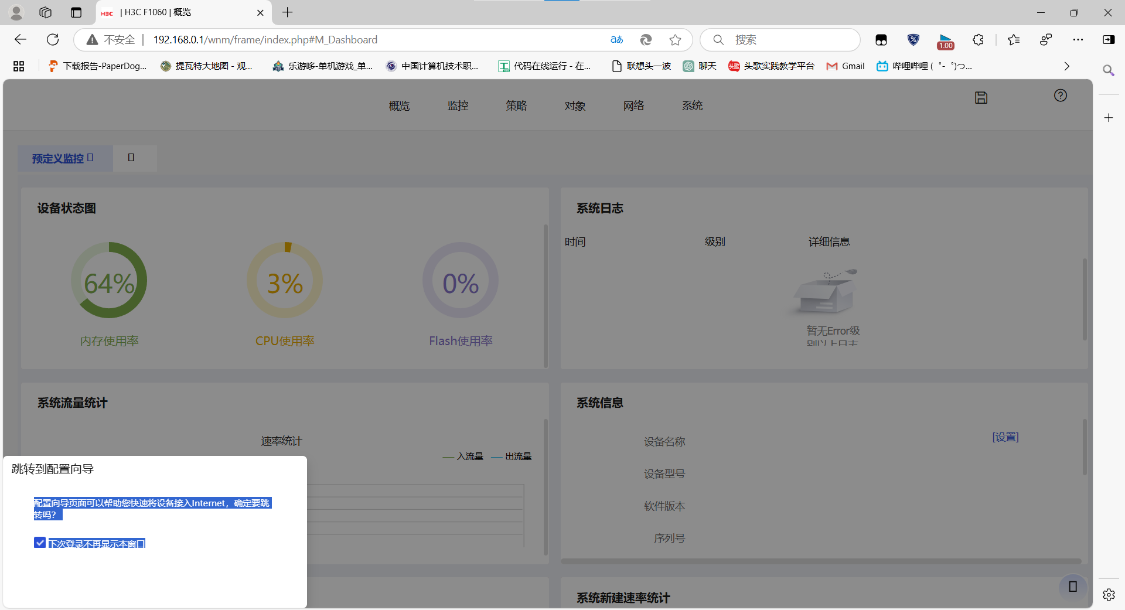This screenshot has height=610, width=1125.
Task: Open the 聊天 bookmark
Action: pos(700,66)
